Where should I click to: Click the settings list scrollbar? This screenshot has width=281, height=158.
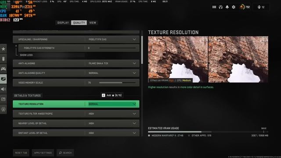[x=142, y=50]
